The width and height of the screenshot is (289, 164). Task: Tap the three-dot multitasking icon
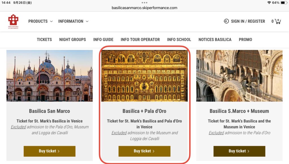click(144, 3)
